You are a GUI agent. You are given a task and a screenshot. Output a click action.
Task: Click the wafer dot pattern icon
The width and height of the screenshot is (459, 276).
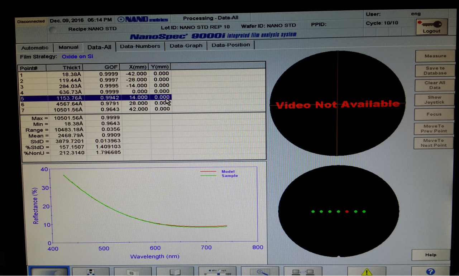(91, 272)
